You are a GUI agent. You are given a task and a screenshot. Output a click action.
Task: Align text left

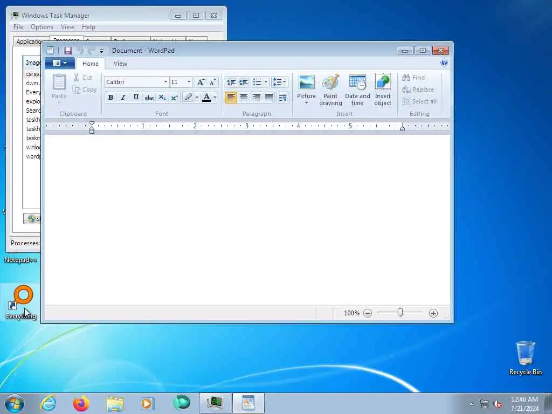tap(231, 98)
